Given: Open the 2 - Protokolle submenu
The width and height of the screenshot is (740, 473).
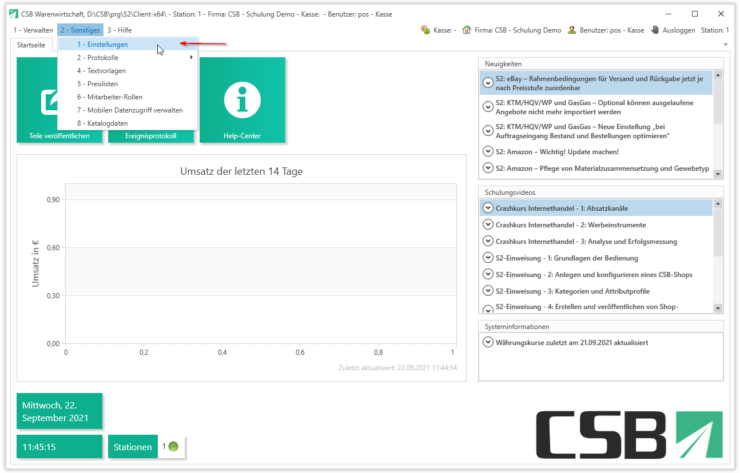Looking at the screenshot, I should click(128, 58).
